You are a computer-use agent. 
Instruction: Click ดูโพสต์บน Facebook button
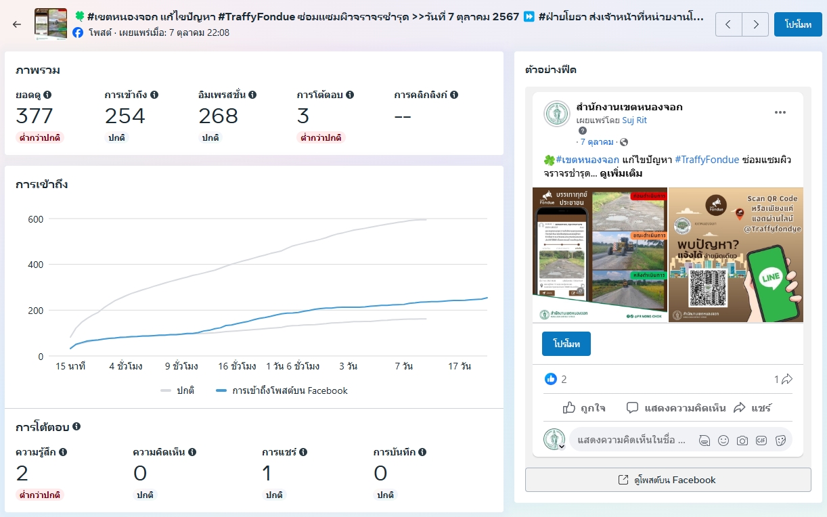coord(667,480)
